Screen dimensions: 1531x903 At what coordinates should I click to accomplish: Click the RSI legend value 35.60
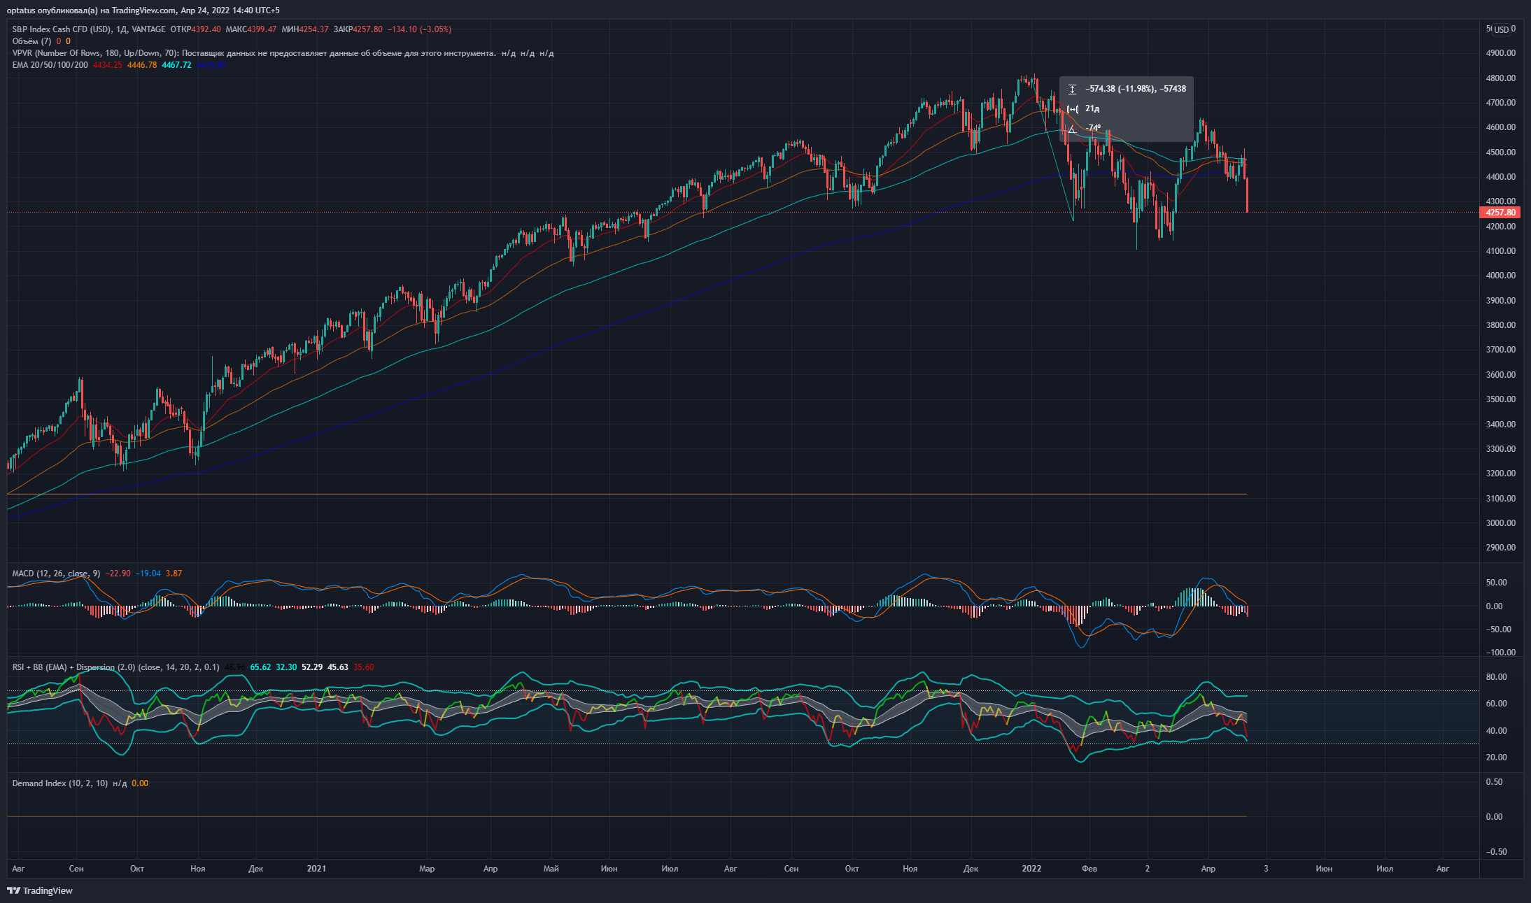[364, 667]
